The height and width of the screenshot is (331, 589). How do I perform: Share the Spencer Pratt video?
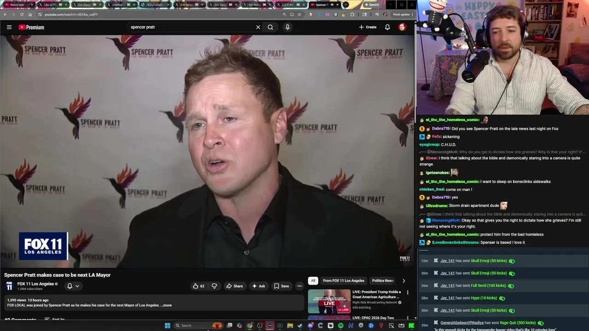[x=234, y=286]
